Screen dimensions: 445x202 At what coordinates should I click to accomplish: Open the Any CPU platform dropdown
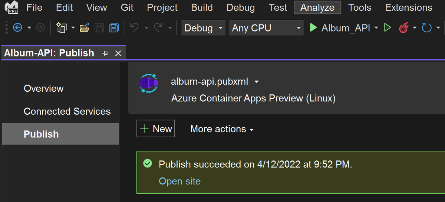[x=266, y=28]
